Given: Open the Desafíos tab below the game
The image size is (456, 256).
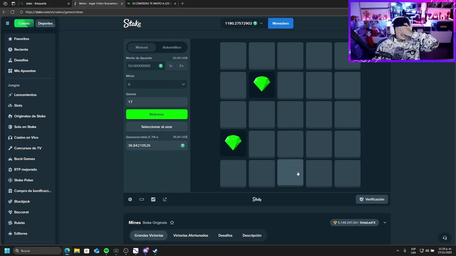Looking at the screenshot, I should tap(225, 235).
